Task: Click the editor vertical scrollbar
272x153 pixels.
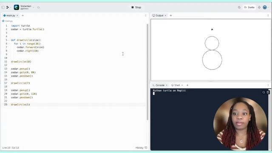Action: click(x=147, y=72)
